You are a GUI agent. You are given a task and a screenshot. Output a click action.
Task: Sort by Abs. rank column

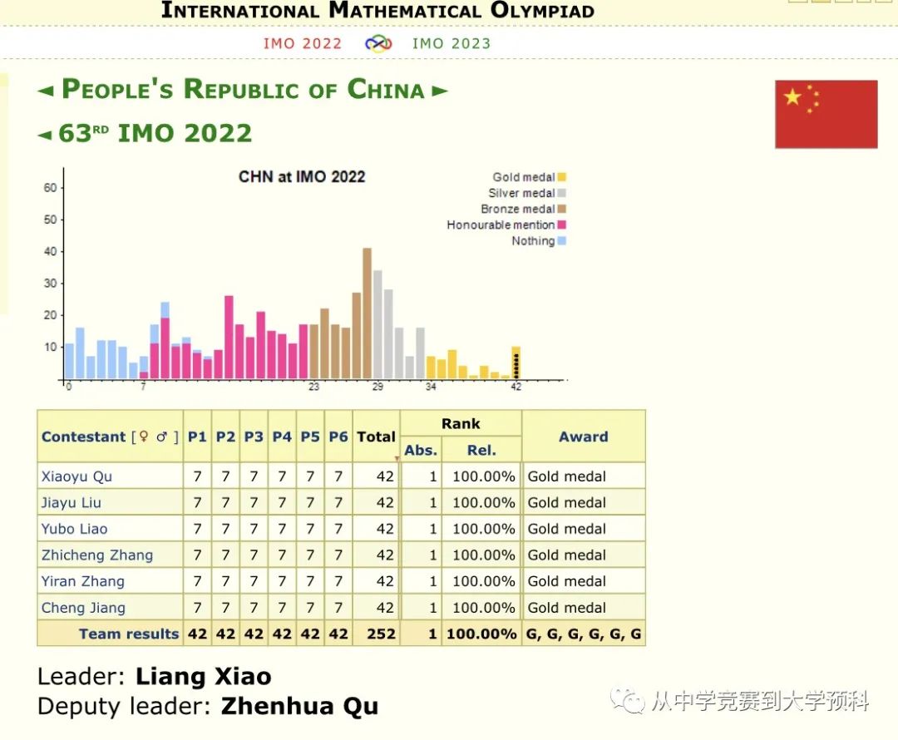point(421,450)
